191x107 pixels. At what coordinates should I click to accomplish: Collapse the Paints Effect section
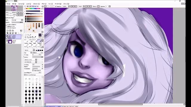tap(6, 18)
